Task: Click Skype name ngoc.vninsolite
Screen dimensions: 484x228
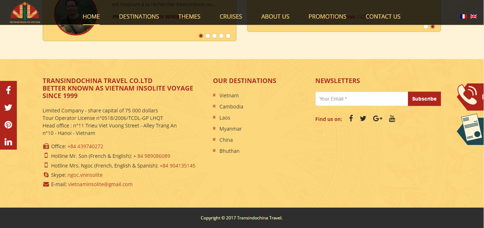Action: pyautogui.click(x=85, y=175)
